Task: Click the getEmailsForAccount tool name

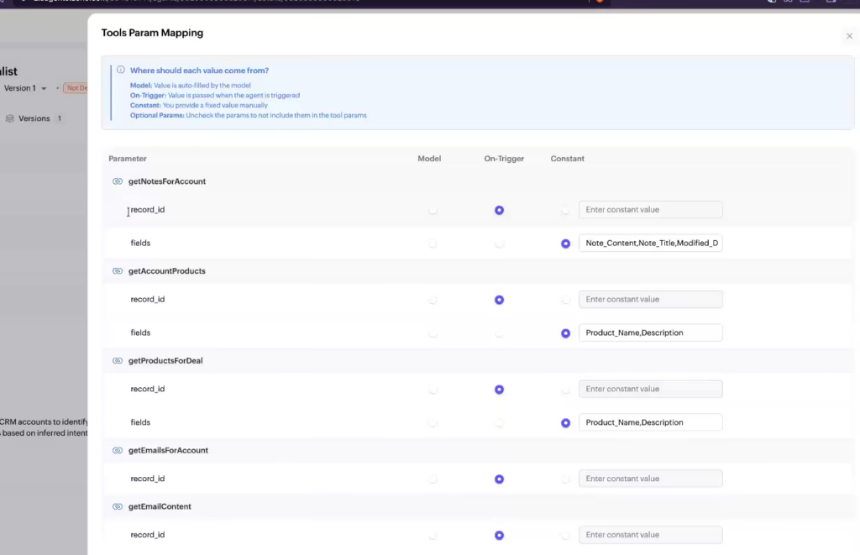Action: point(168,450)
